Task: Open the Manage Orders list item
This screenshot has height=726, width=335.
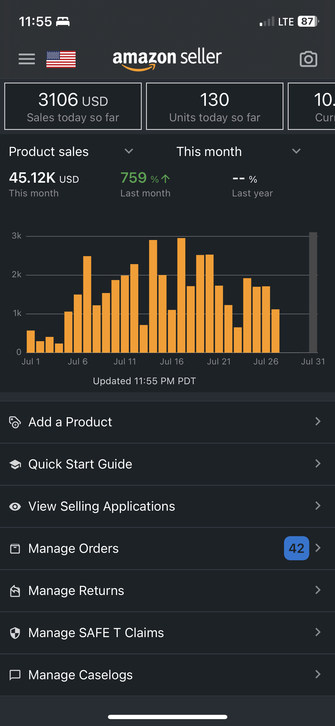Action: 167,549
